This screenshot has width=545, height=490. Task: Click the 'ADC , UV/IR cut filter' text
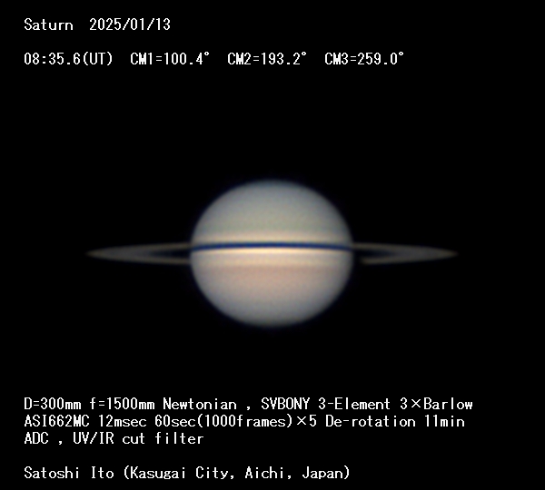pyautogui.click(x=114, y=438)
